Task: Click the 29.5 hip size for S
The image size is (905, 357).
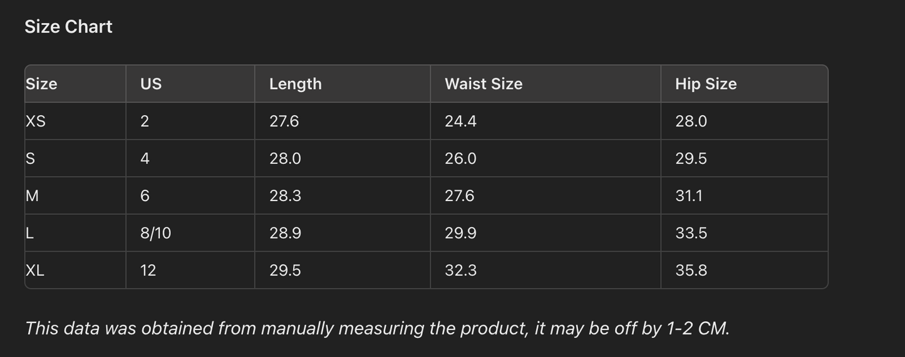Action: (x=691, y=158)
